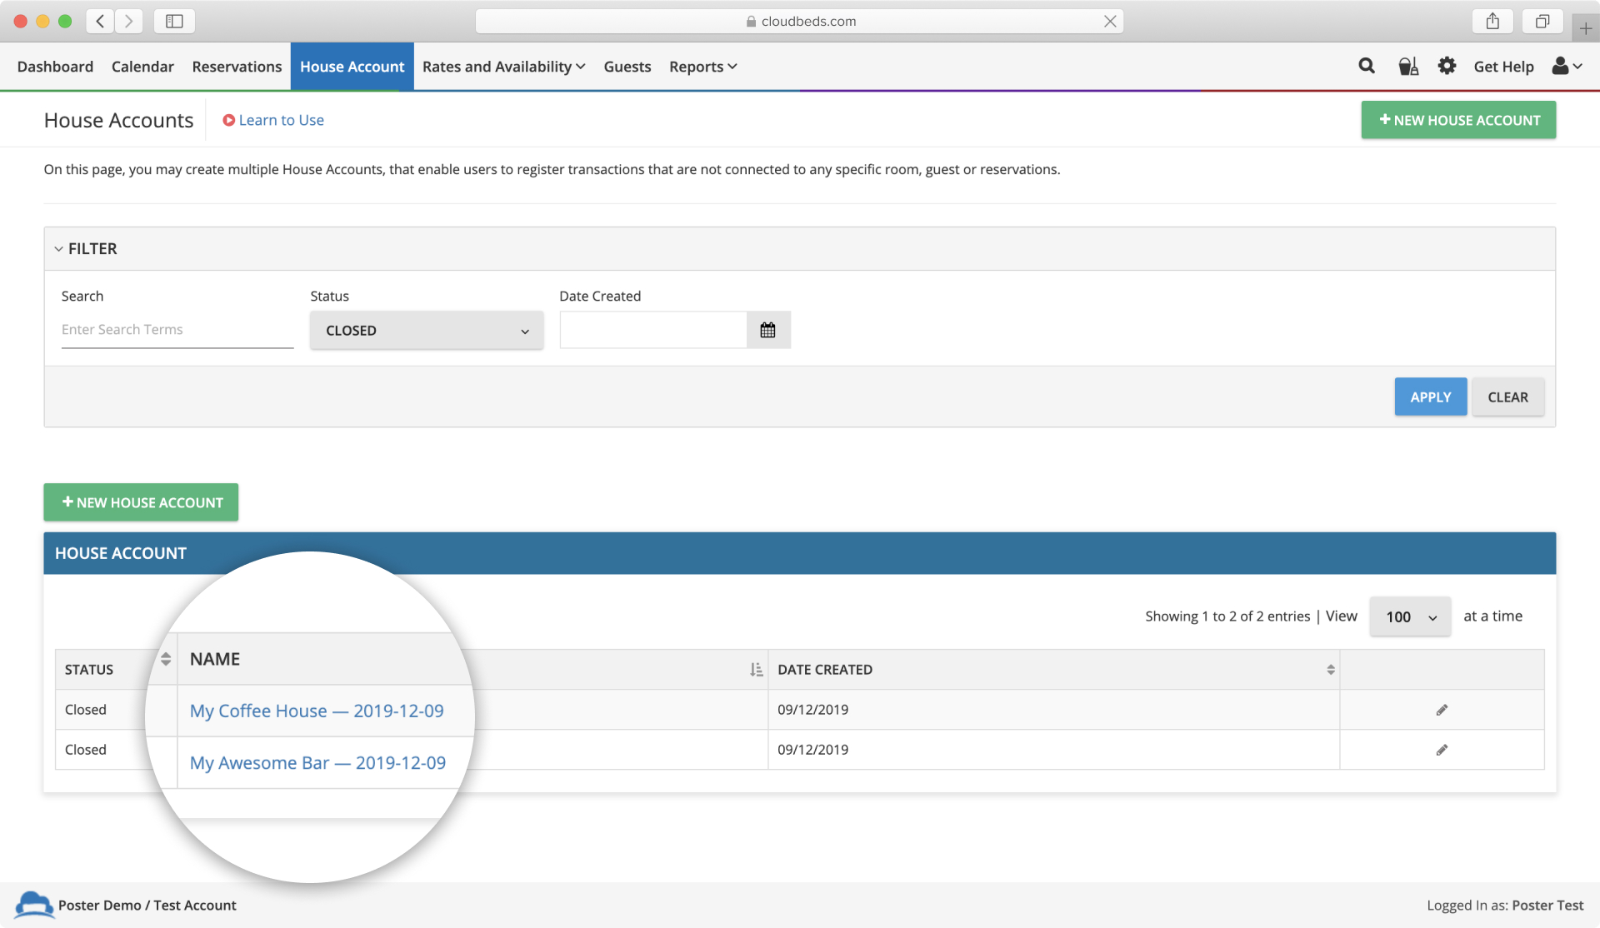Click the 09/12/2019 date for My Coffee House
The height and width of the screenshot is (928, 1600).
[x=812, y=710]
